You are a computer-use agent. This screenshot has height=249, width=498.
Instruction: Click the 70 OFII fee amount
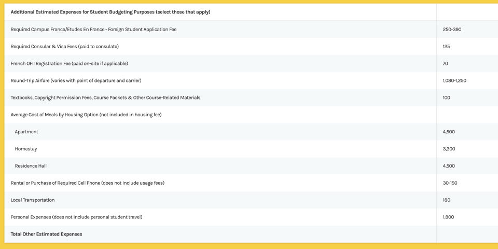tap(445, 63)
